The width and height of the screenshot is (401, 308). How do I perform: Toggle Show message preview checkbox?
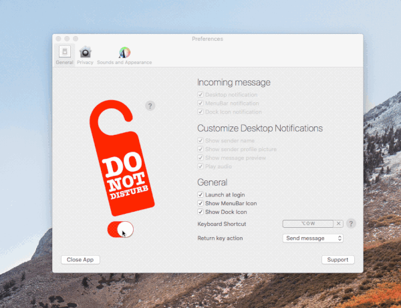pyautogui.click(x=200, y=158)
